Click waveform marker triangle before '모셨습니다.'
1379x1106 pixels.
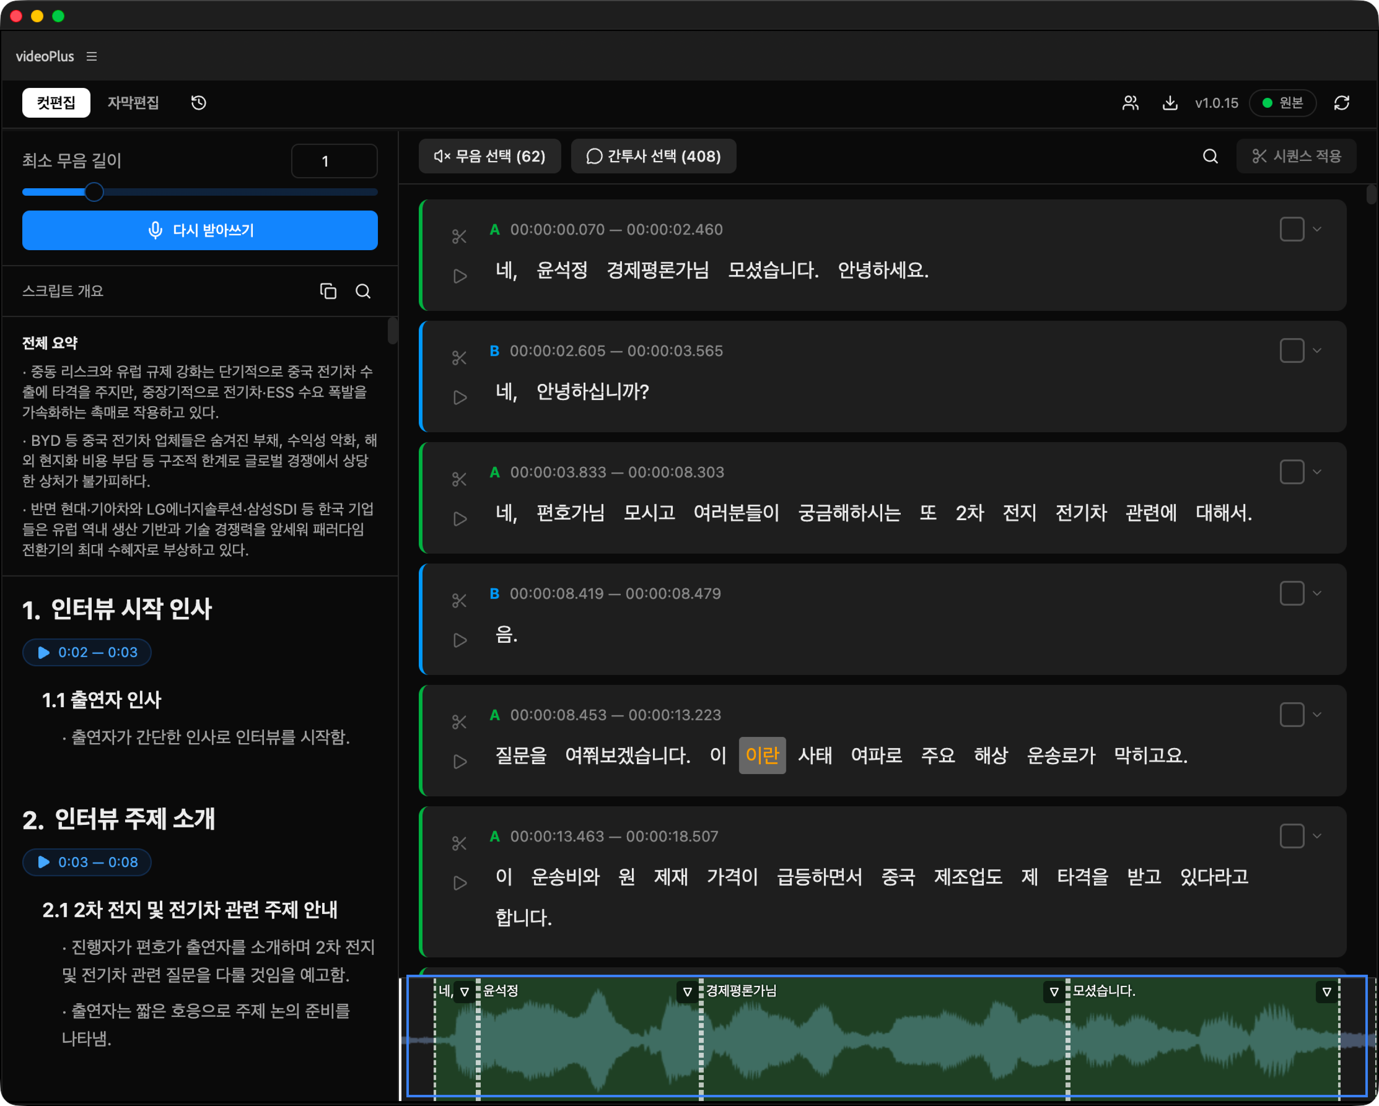1054,992
